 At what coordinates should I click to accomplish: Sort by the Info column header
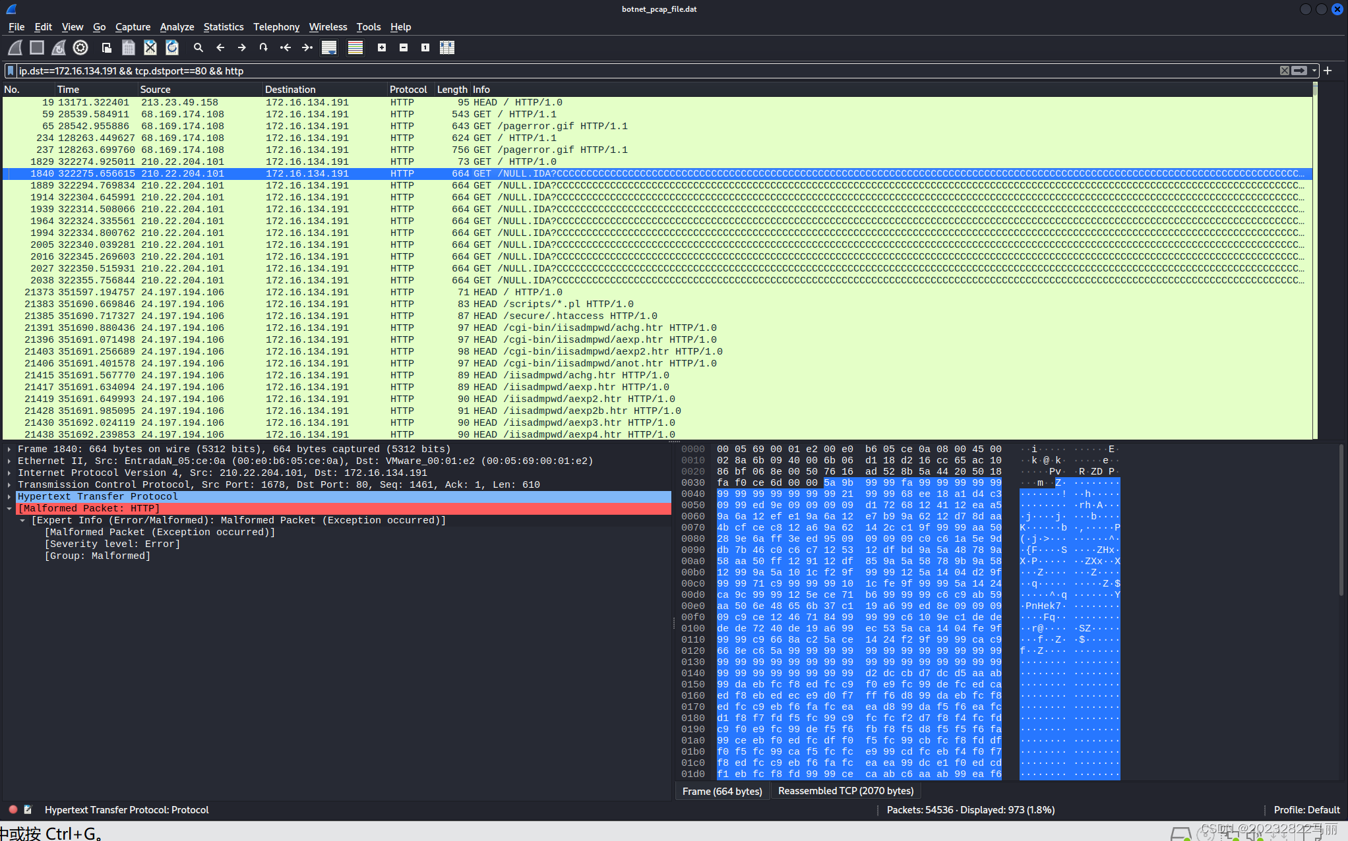coord(890,89)
